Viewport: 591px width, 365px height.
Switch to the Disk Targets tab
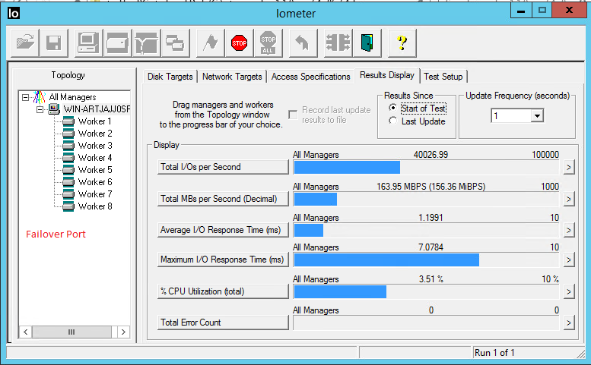point(170,77)
